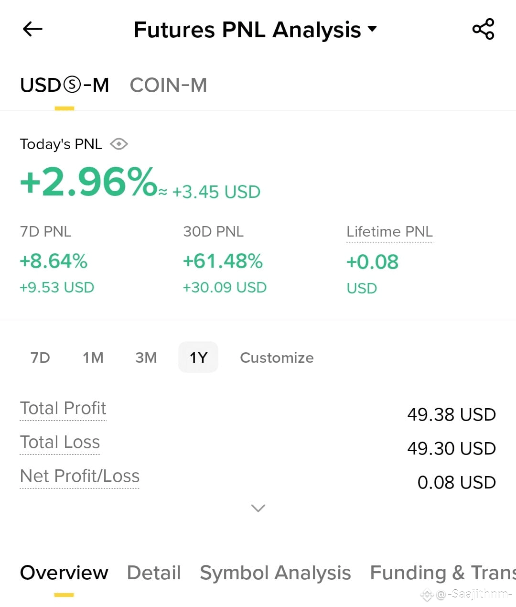Open the Funding & Transactions tab
This screenshot has height=607, width=516.
[x=443, y=573]
